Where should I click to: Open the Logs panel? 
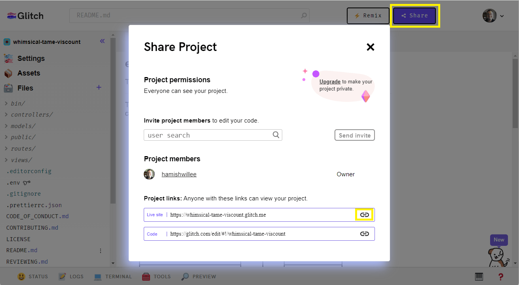pyautogui.click(x=71, y=276)
